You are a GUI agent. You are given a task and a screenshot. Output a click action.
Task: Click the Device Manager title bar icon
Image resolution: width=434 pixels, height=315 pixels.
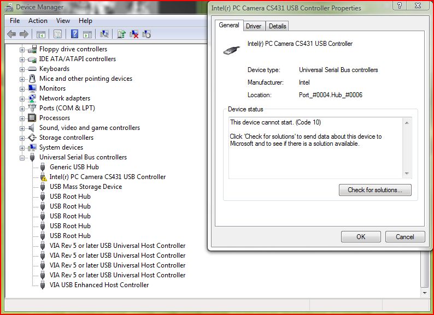click(9, 7)
